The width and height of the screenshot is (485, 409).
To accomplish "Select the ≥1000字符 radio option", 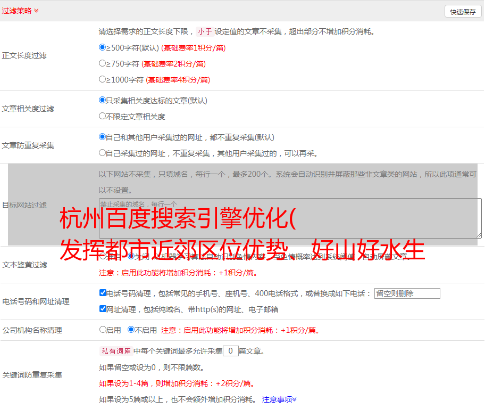I will click(x=102, y=79).
